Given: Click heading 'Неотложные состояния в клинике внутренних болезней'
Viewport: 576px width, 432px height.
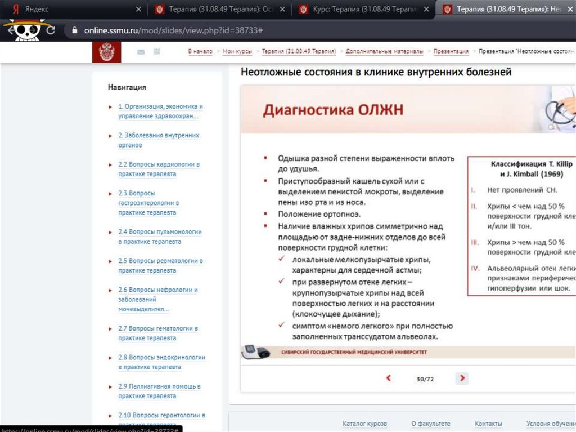Looking at the screenshot, I should 376,72.
